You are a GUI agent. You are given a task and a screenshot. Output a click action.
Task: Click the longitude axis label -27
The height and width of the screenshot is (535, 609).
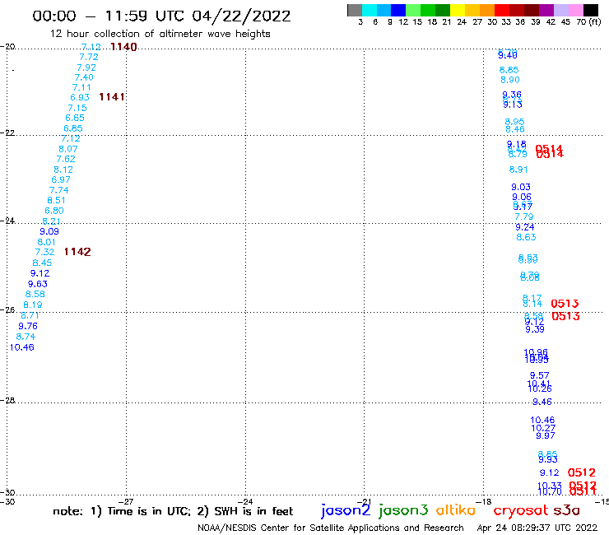(x=126, y=502)
